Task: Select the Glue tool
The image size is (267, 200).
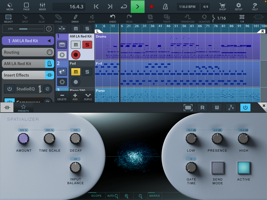Action: (42, 18)
